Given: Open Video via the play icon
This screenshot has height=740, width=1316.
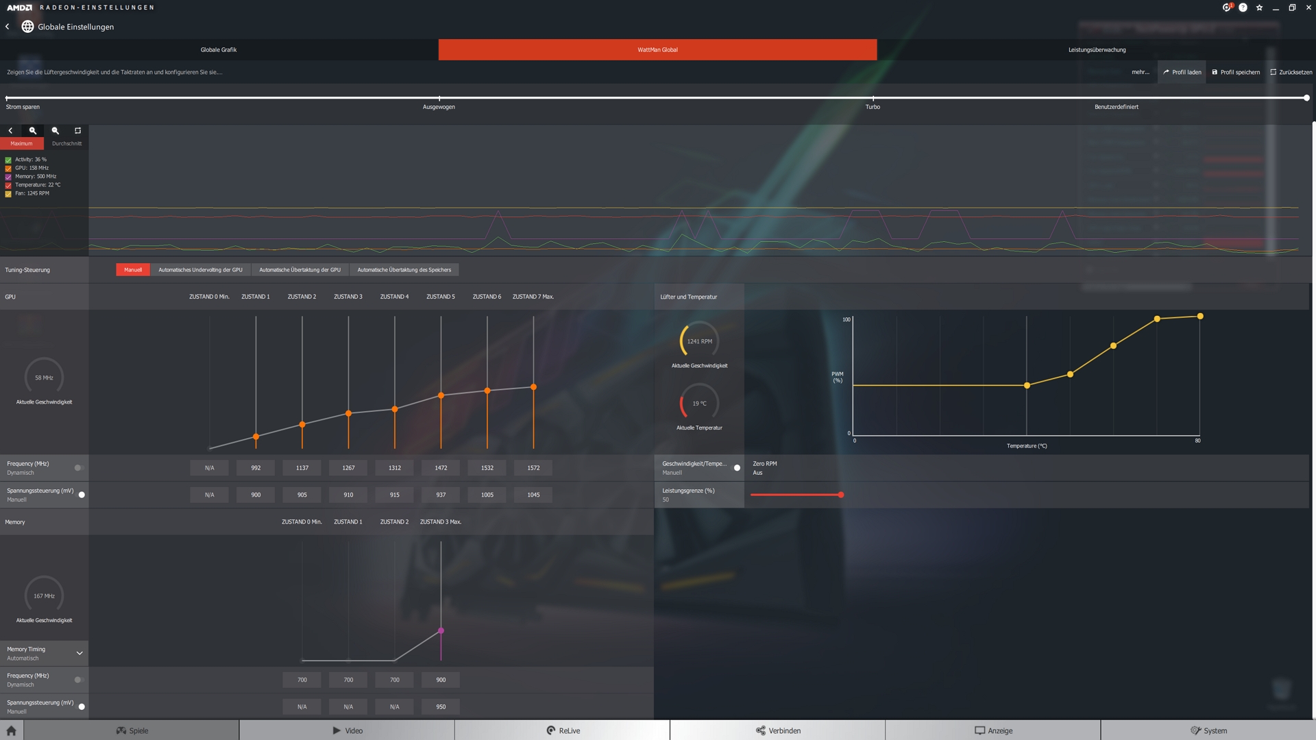Looking at the screenshot, I should point(337,730).
